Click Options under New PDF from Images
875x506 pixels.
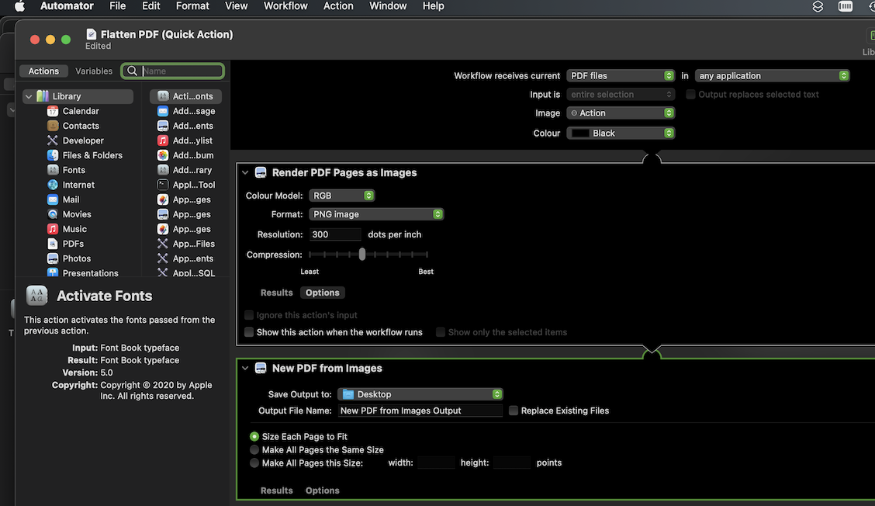tap(322, 490)
